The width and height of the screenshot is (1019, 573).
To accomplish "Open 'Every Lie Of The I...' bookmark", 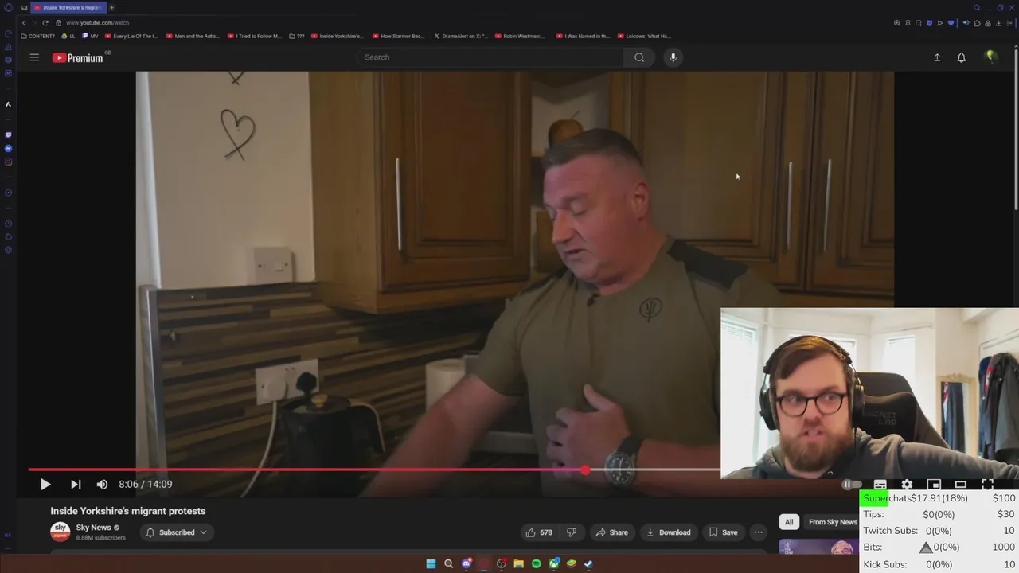I will pyautogui.click(x=131, y=36).
